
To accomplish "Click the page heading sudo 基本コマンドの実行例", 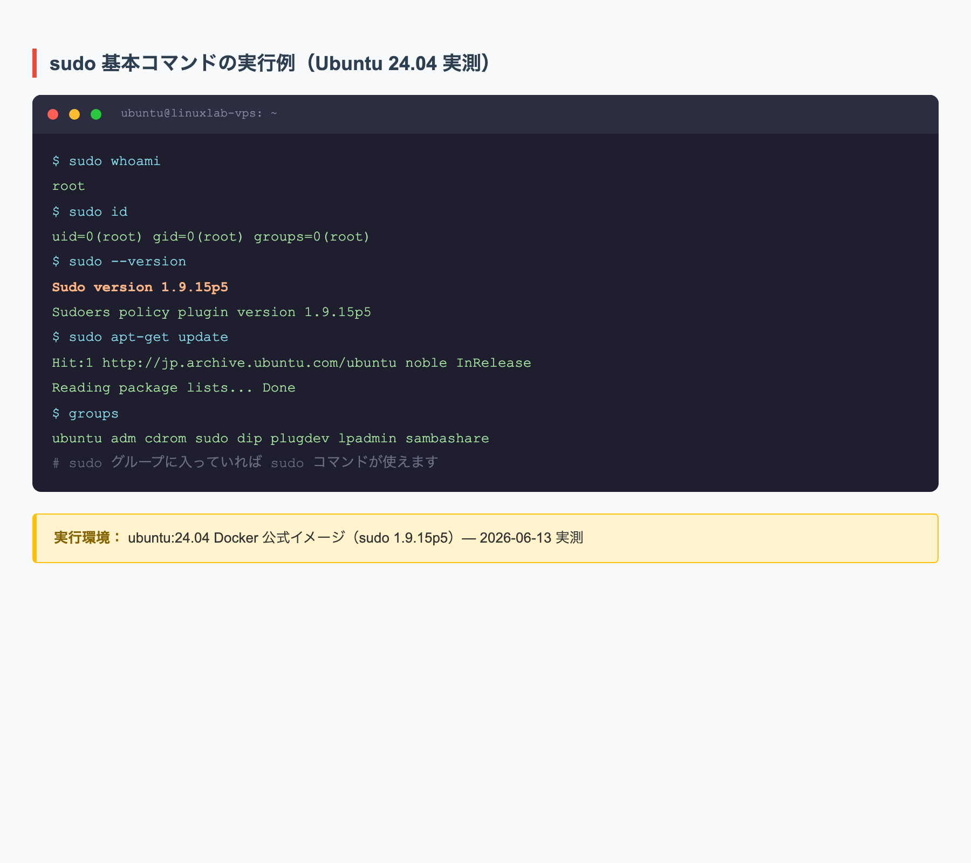I will tap(270, 63).
